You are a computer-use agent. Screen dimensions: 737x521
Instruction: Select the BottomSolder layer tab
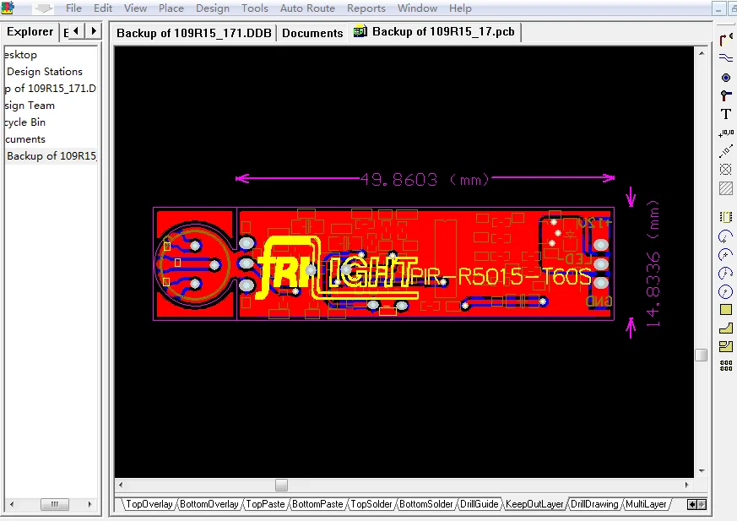coord(425,504)
